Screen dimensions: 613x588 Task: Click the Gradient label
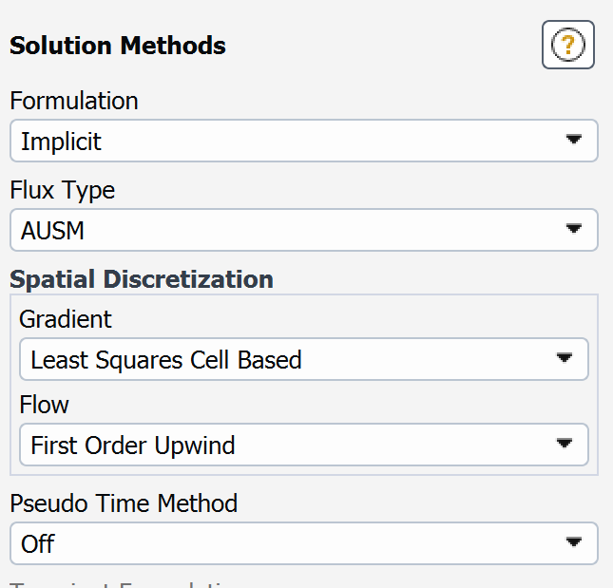[66, 319]
